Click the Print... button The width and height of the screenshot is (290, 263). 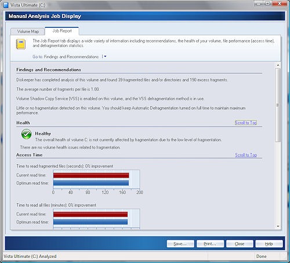click(210, 244)
